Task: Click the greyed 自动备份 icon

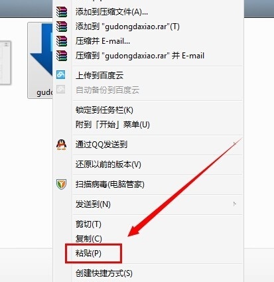Action: tap(61, 90)
